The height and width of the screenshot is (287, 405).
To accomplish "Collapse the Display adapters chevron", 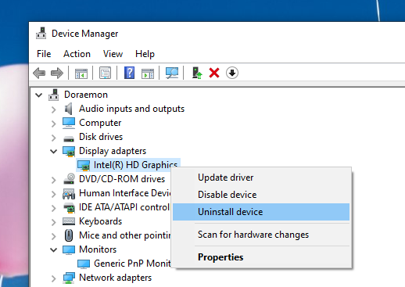I will (54, 151).
